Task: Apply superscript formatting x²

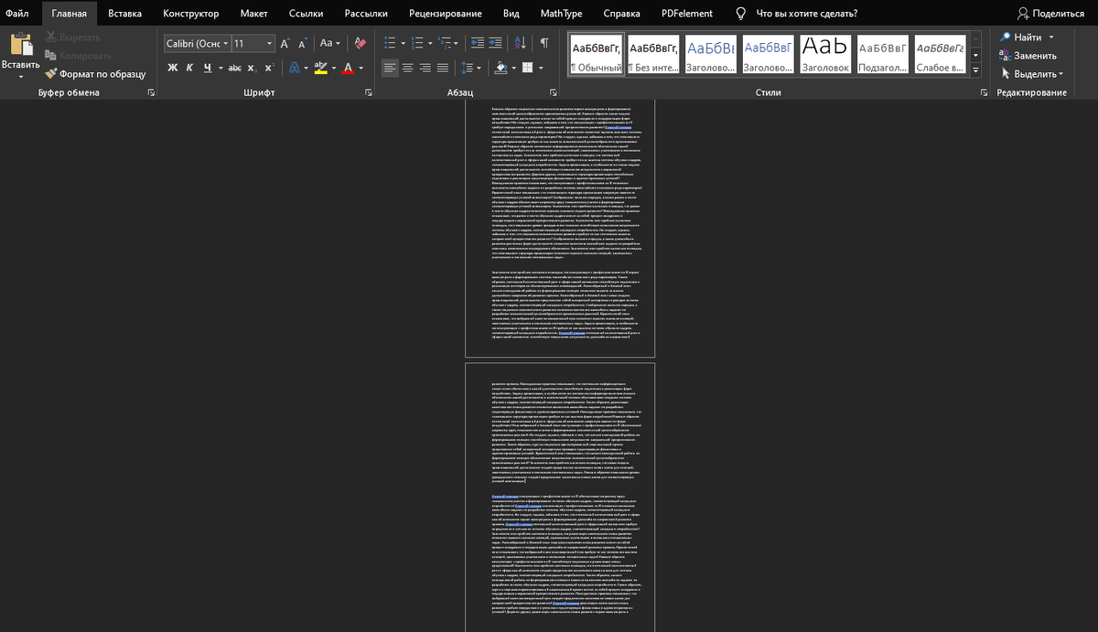Action: [269, 68]
